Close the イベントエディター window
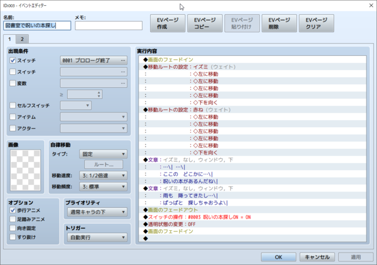The width and height of the screenshot is (377, 265). [371, 5]
